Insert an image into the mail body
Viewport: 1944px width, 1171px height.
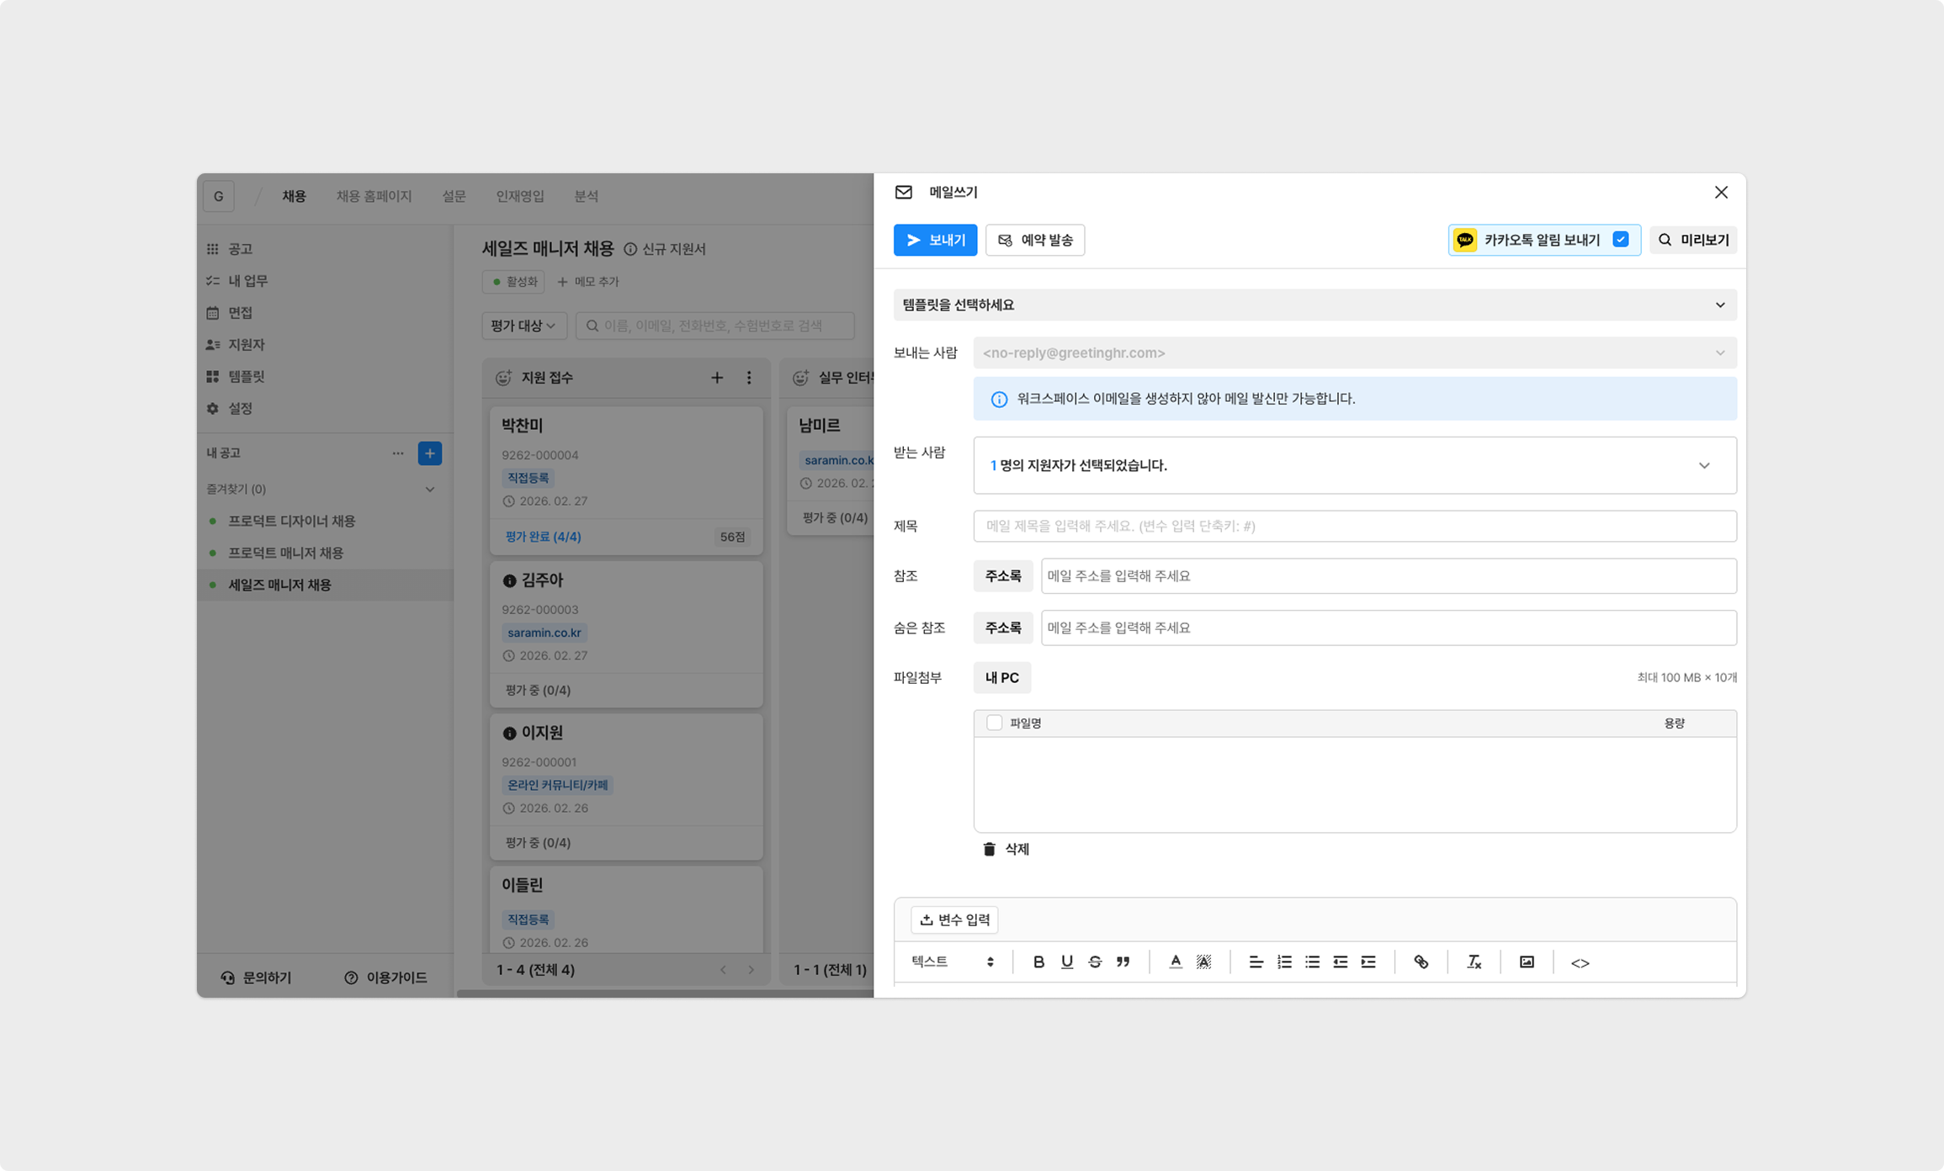pos(1527,962)
